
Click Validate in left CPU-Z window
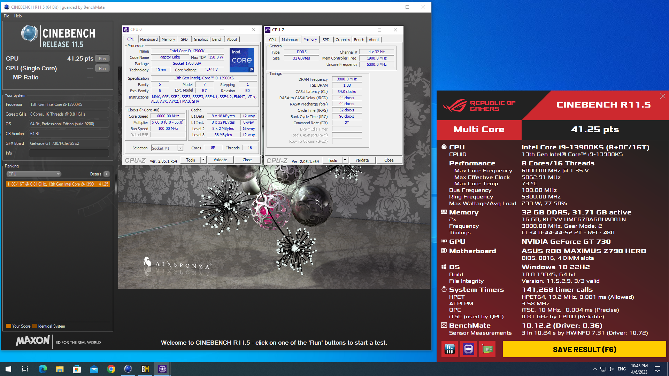pyautogui.click(x=220, y=160)
